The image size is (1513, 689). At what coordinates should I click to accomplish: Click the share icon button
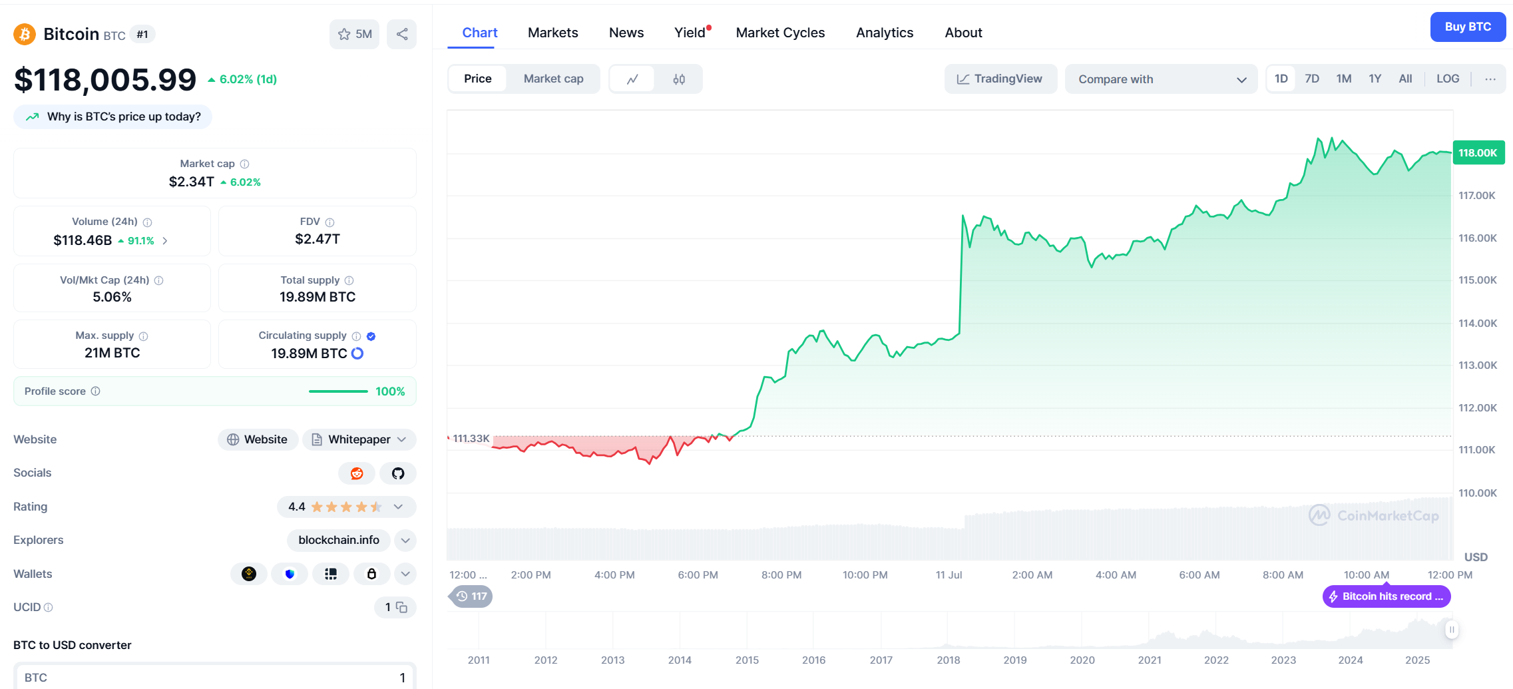(x=402, y=34)
